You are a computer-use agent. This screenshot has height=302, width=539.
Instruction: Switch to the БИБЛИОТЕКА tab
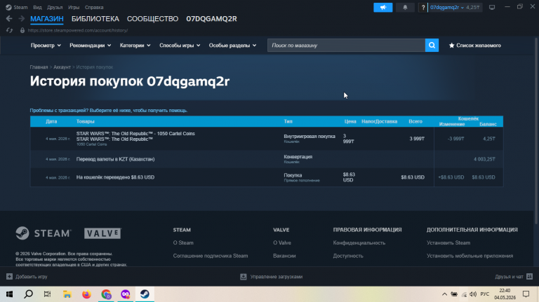tap(95, 19)
